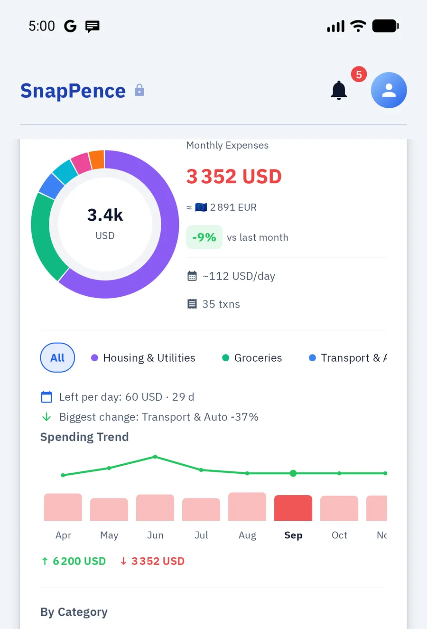Tap the 2 891 EUR converted amount
The image size is (427, 629).
(233, 207)
